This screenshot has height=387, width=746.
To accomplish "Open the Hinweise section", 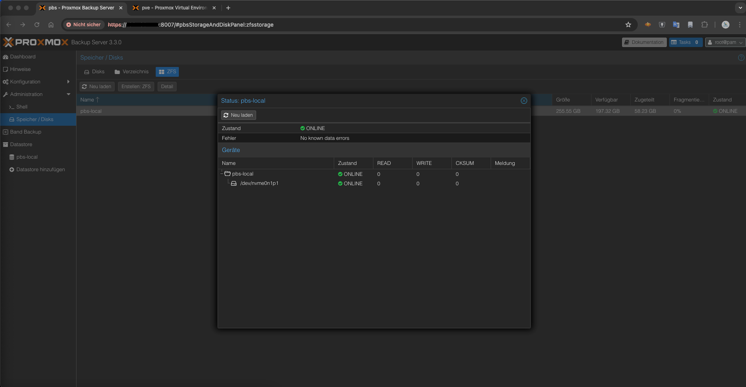I will coord(20,69).
